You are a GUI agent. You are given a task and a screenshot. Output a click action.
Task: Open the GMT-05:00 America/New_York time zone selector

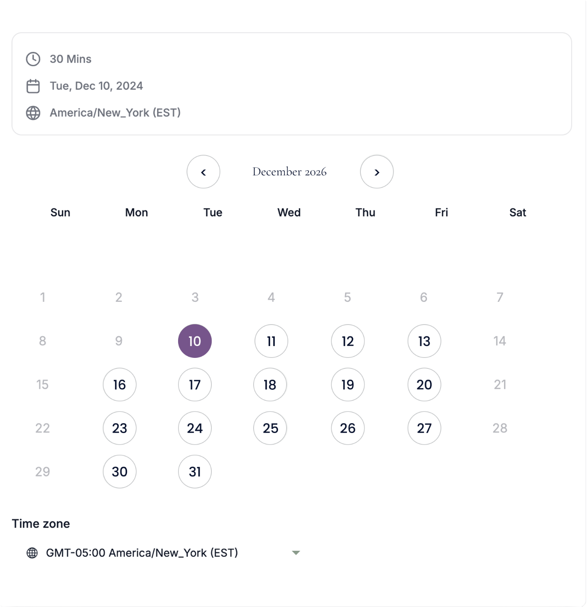click(x=163, y=553)
